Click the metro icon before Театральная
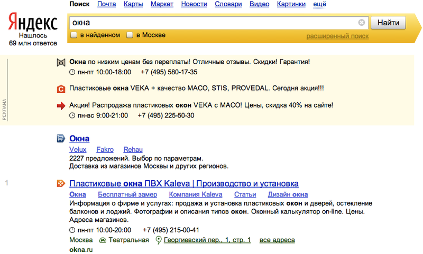 click(x=103, y=240)
